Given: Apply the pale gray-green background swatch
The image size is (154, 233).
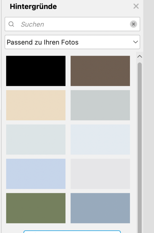Looking at the screenshot, I should 36,140.
